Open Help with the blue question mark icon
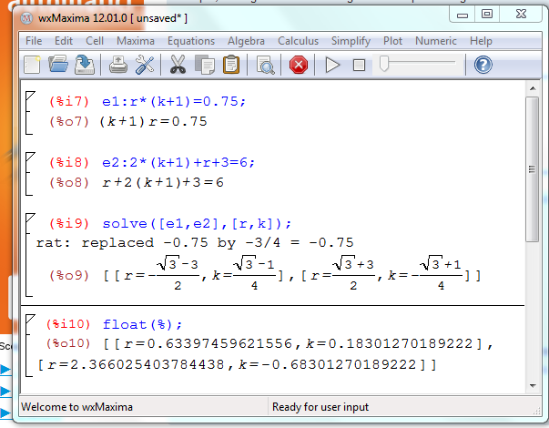This screenshot has height=428, width=549. coord(483,65)
